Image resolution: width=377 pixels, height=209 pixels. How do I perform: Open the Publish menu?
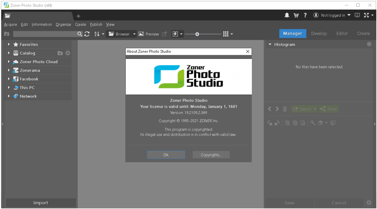point(96,24)
